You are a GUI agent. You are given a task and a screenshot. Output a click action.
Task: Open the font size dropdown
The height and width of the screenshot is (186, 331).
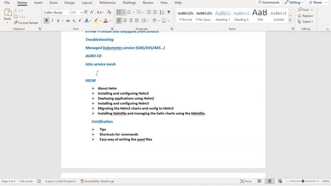click(81, 12)
